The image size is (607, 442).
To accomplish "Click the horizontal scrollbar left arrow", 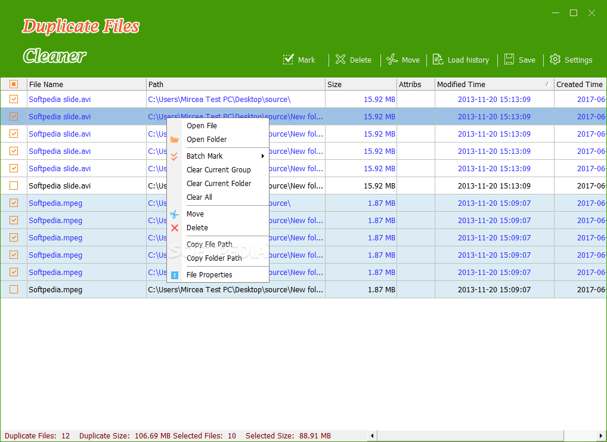I will pos(373,436).
